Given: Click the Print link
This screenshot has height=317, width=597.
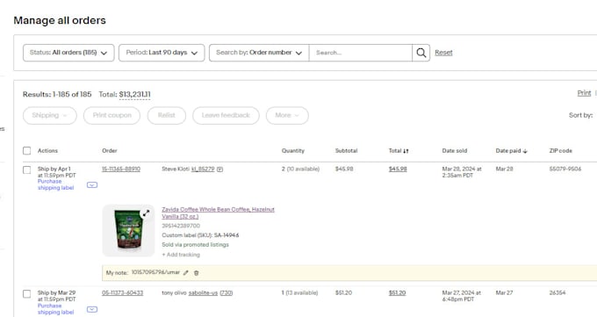Looking at the screenshot, I should 584,93.
